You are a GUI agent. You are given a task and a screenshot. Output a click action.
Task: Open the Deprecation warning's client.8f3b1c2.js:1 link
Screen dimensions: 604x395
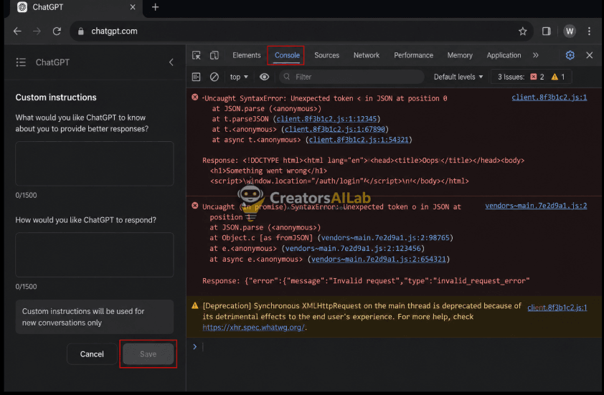tap(557, 308)
